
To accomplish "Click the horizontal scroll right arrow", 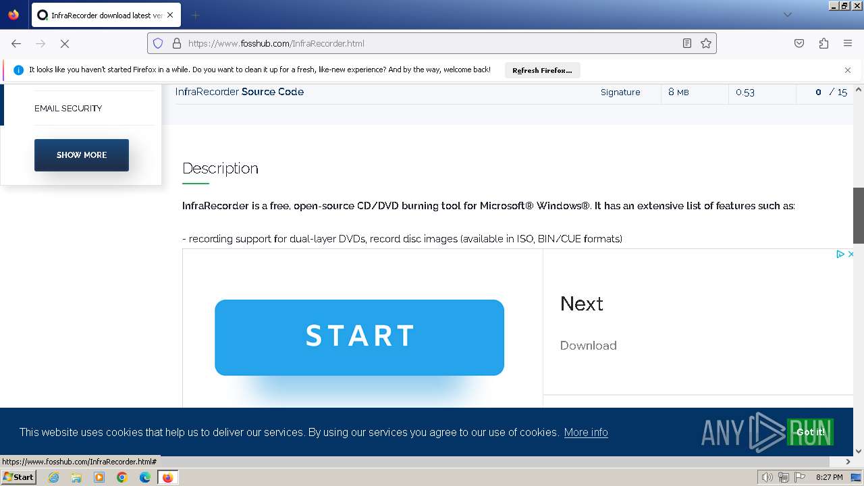I will point(848,462).
